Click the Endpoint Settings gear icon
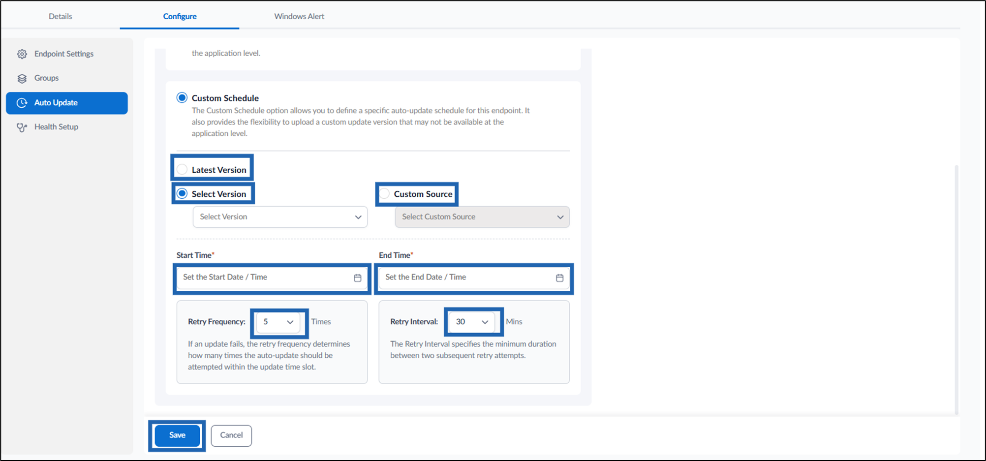The height and width of the screenshot is (461, 986). coord(22,54)
